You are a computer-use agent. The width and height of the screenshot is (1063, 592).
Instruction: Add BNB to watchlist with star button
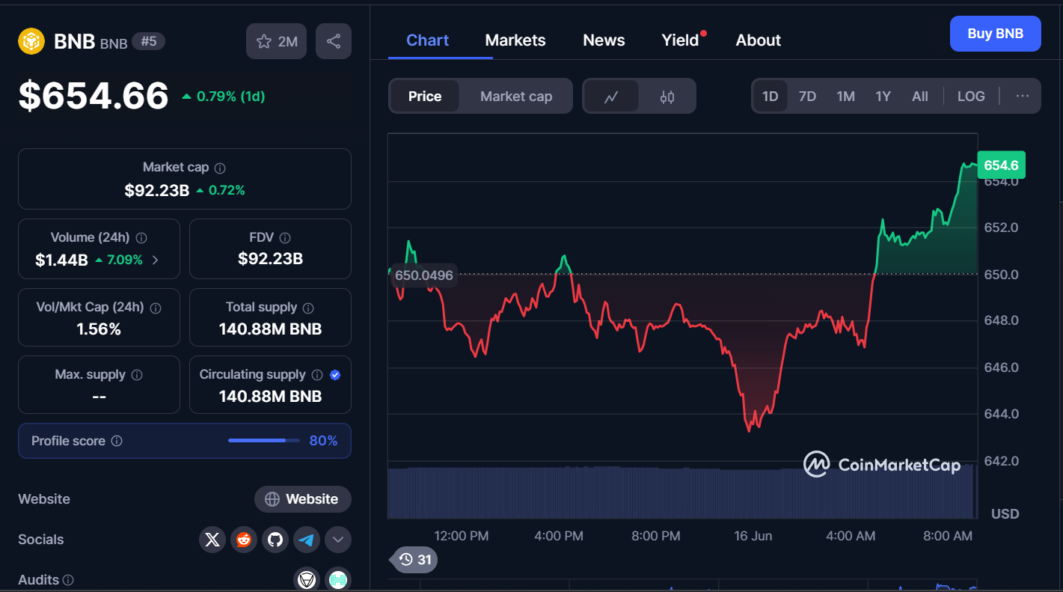276,41
